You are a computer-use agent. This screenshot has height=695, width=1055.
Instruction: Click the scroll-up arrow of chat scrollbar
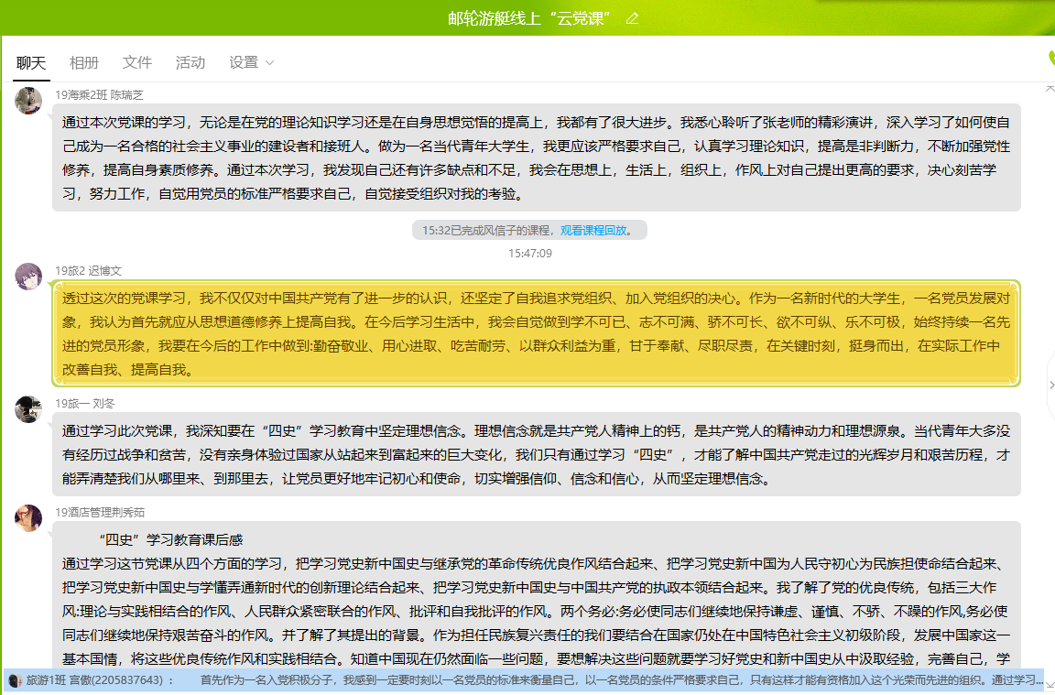[1050, 88]
